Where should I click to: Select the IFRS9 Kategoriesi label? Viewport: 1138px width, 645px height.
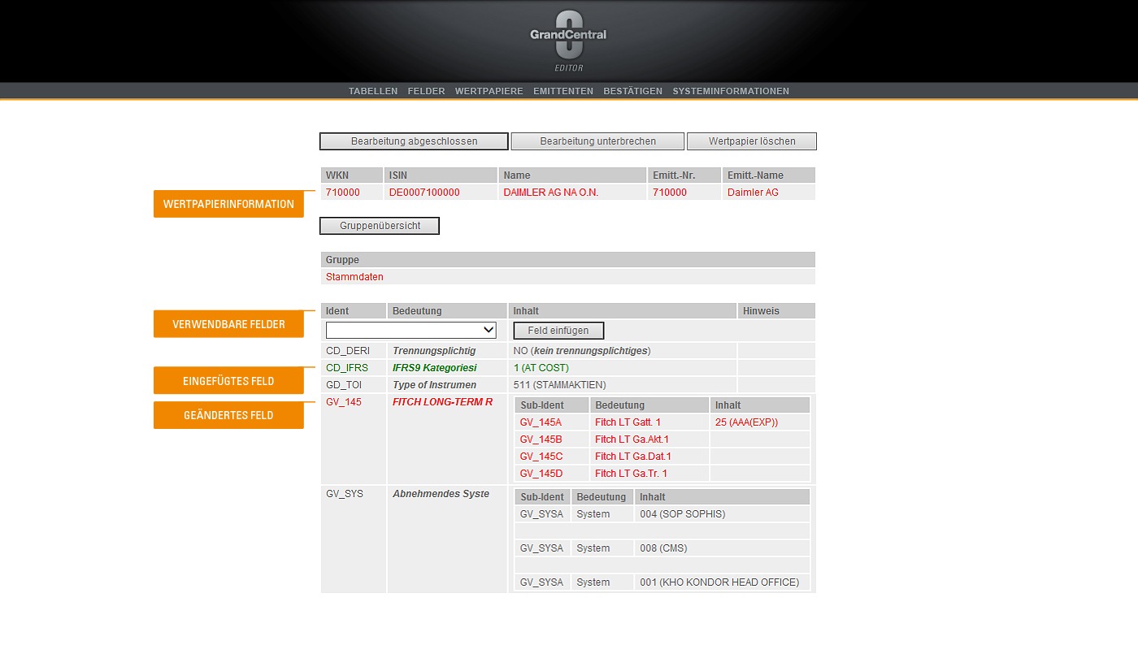pyautogui.click(x=435, y=368)
